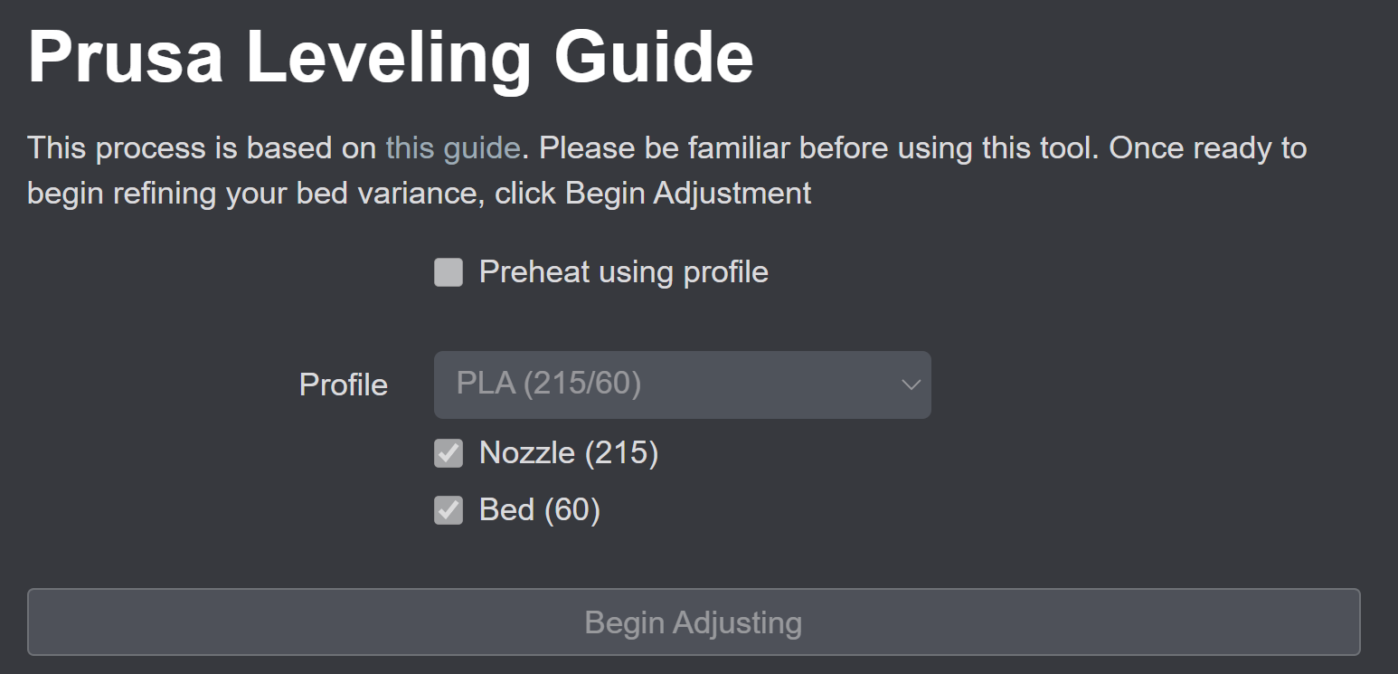
Task: Click the Begin Adjusting button
Action: pyautogui.click(x=694, y=622)
